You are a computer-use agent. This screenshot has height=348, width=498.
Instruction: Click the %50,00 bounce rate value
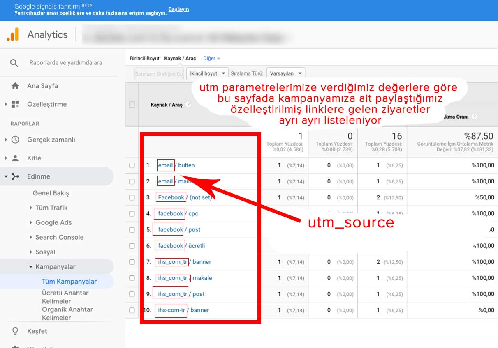point(485,197)
